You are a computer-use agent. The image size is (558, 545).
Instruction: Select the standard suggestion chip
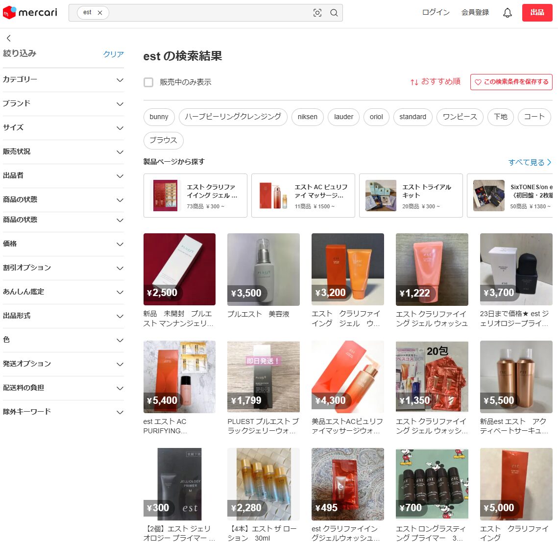coord(412,117)
